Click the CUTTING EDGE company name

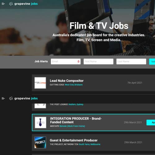(x=57, y=85)
